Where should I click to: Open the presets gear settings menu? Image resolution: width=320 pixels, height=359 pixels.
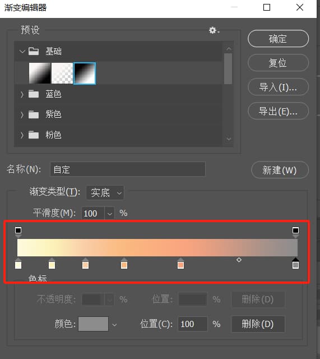click(x=214, y=30)
